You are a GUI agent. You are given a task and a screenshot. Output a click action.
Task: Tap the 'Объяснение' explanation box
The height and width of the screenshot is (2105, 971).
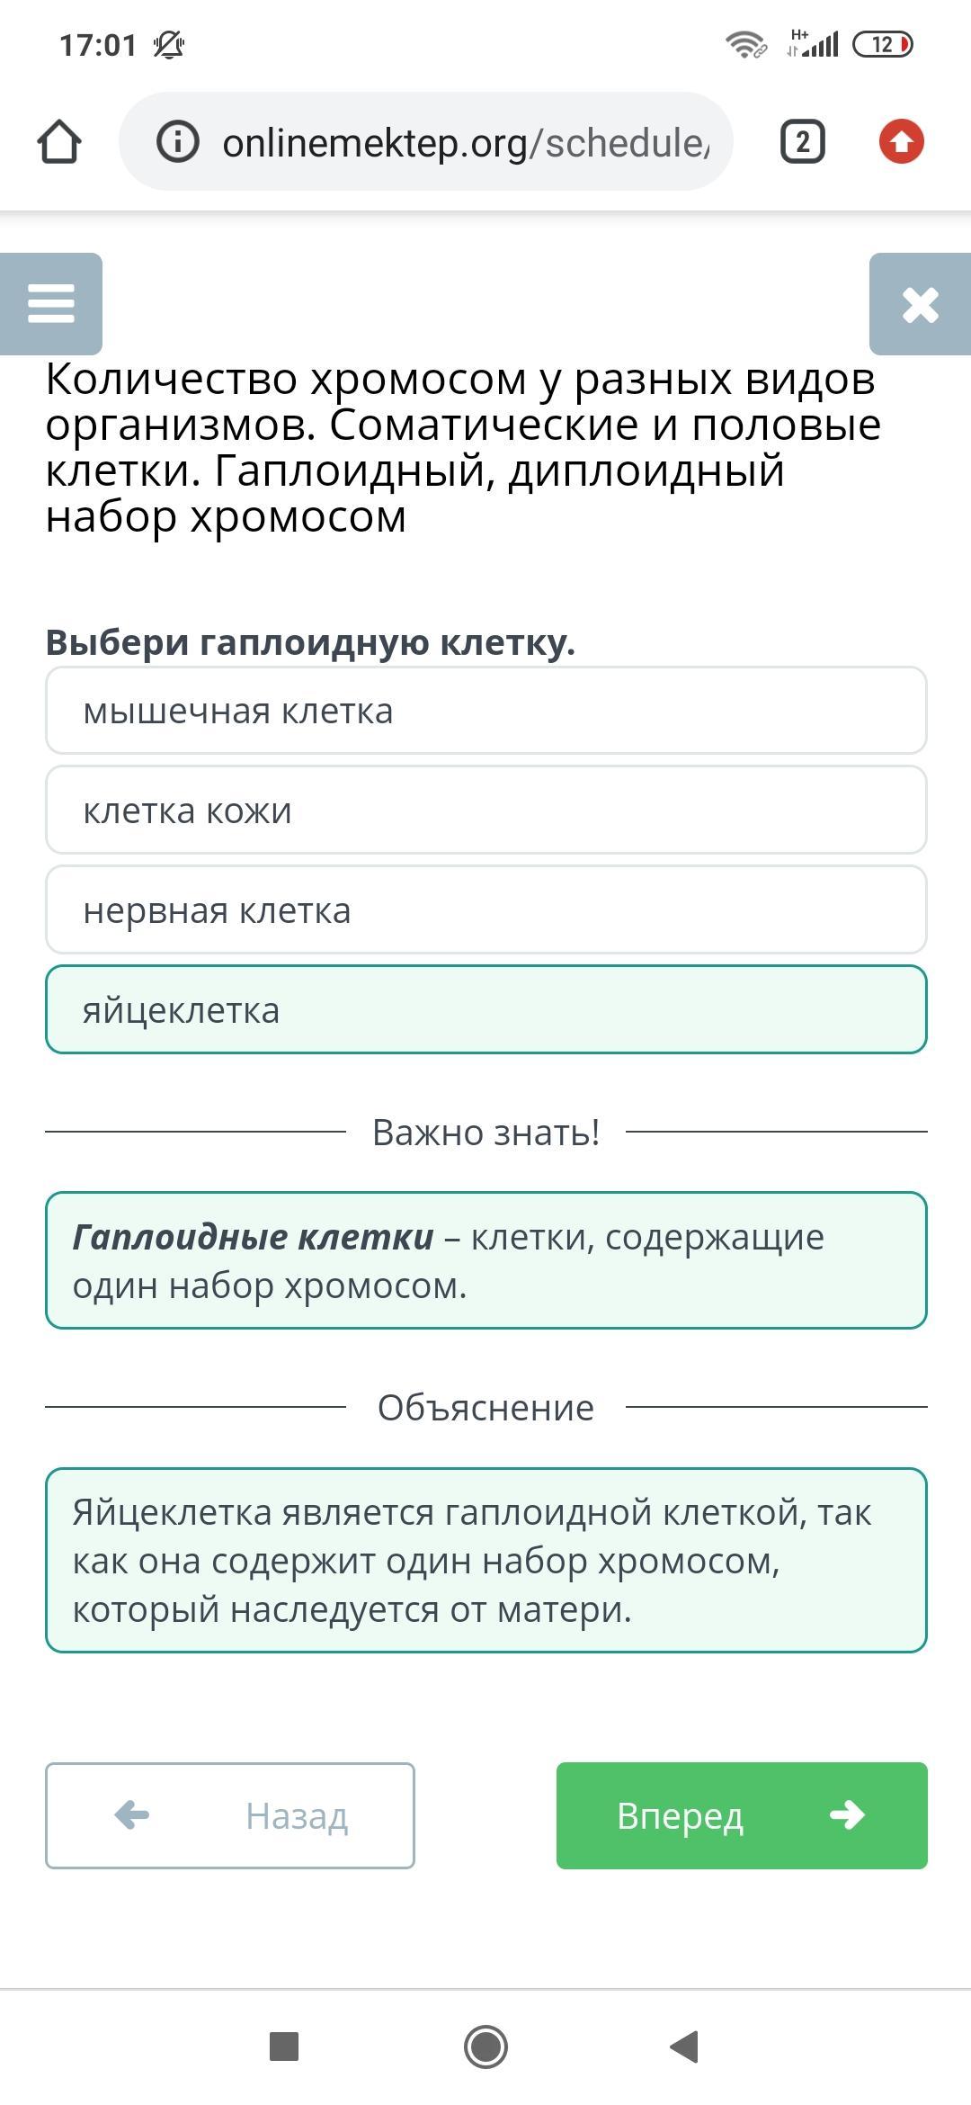click(x=485, y=1561)
